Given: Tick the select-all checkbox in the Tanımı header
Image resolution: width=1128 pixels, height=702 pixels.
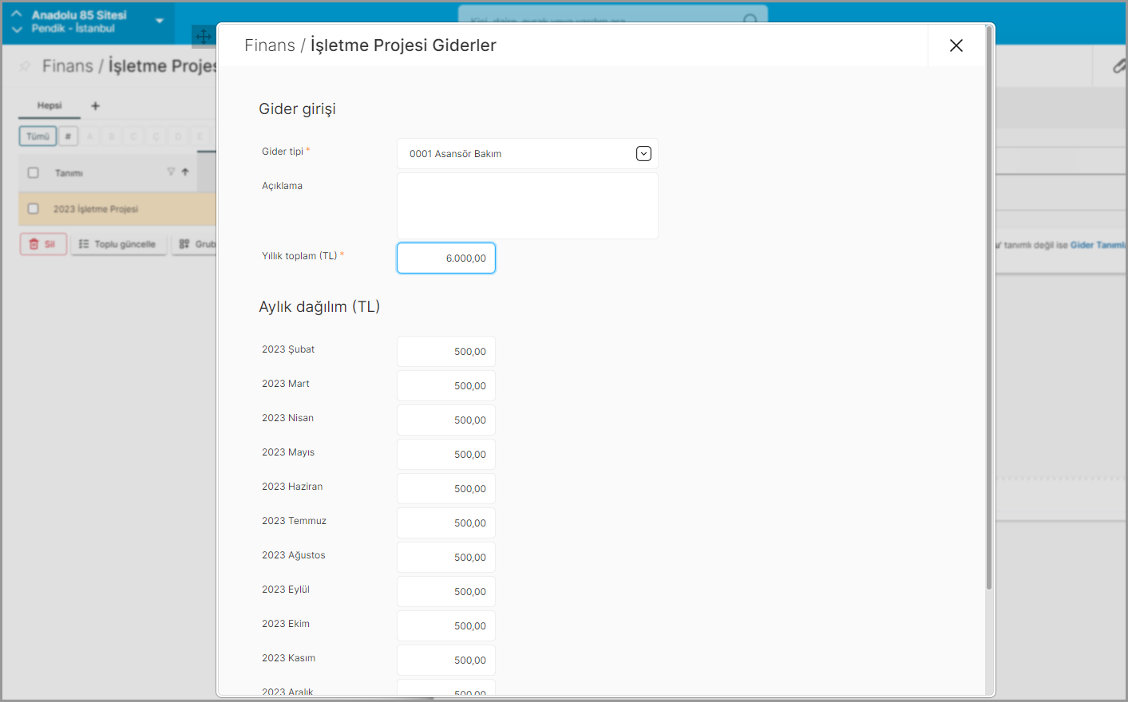Looking at the screenshot, I should coord(33,172).
